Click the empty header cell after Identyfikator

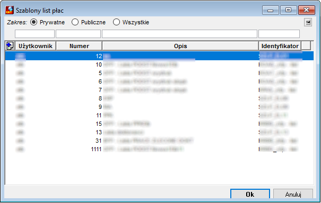[306, 46]
